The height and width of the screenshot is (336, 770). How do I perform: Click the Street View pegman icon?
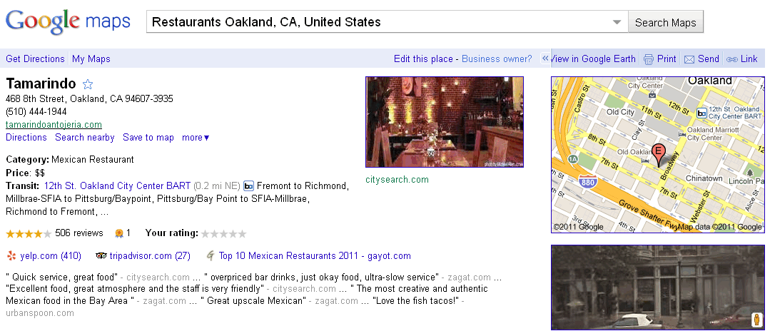(756, 320)
